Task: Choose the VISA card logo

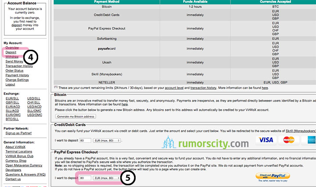Action: coord(266,140)
